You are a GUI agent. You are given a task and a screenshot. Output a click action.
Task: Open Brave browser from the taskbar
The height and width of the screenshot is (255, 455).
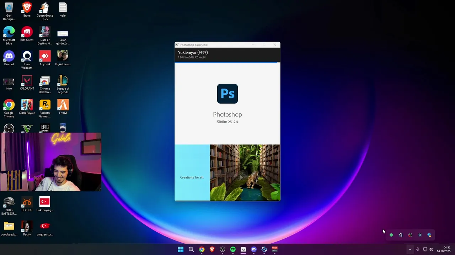(212, 249)
